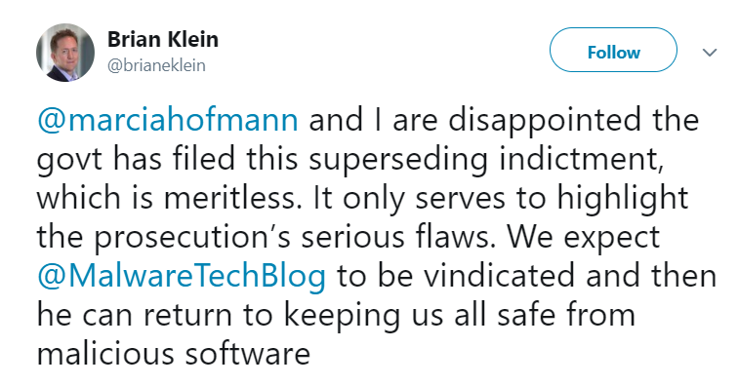738x386 pixels.
Task: Open the @MalwareTechBlog mention
Action: click(182, 276)
